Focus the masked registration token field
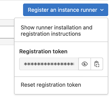Viewport: 112px width, 103px height. coord(49,64)
